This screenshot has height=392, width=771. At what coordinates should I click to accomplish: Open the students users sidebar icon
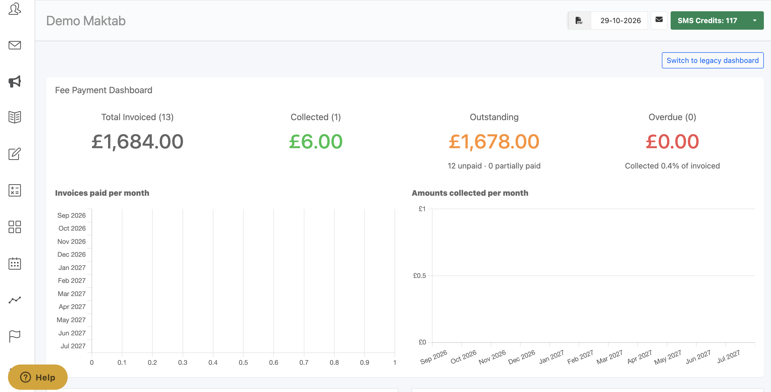14,9
